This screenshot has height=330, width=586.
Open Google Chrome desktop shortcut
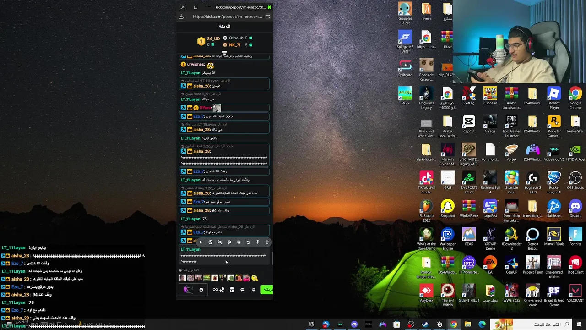(575, 98)
